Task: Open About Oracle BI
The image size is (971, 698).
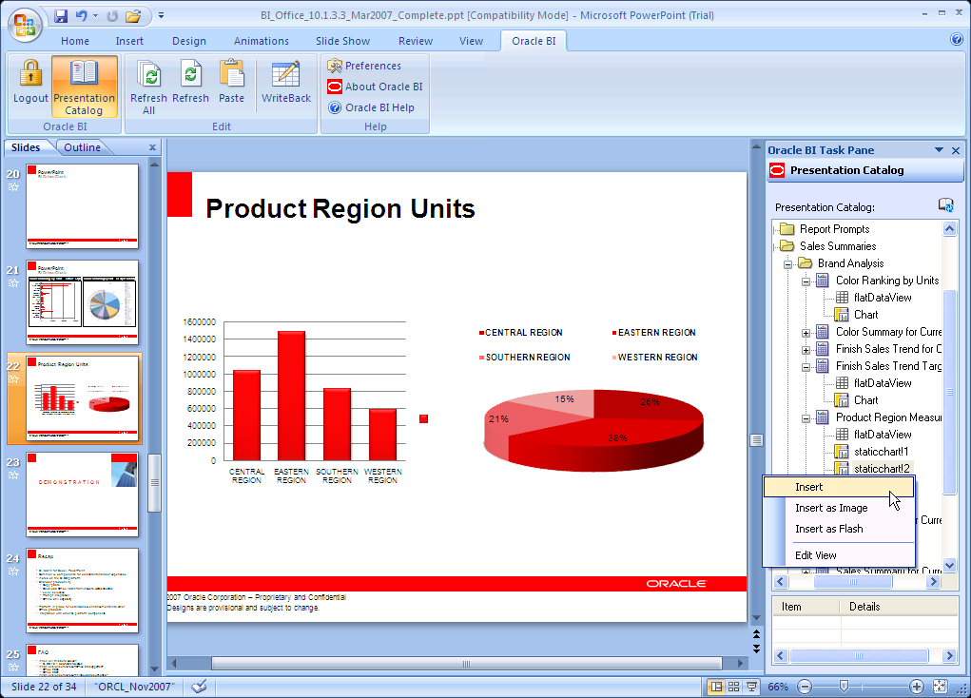Action: coord(376,87)
